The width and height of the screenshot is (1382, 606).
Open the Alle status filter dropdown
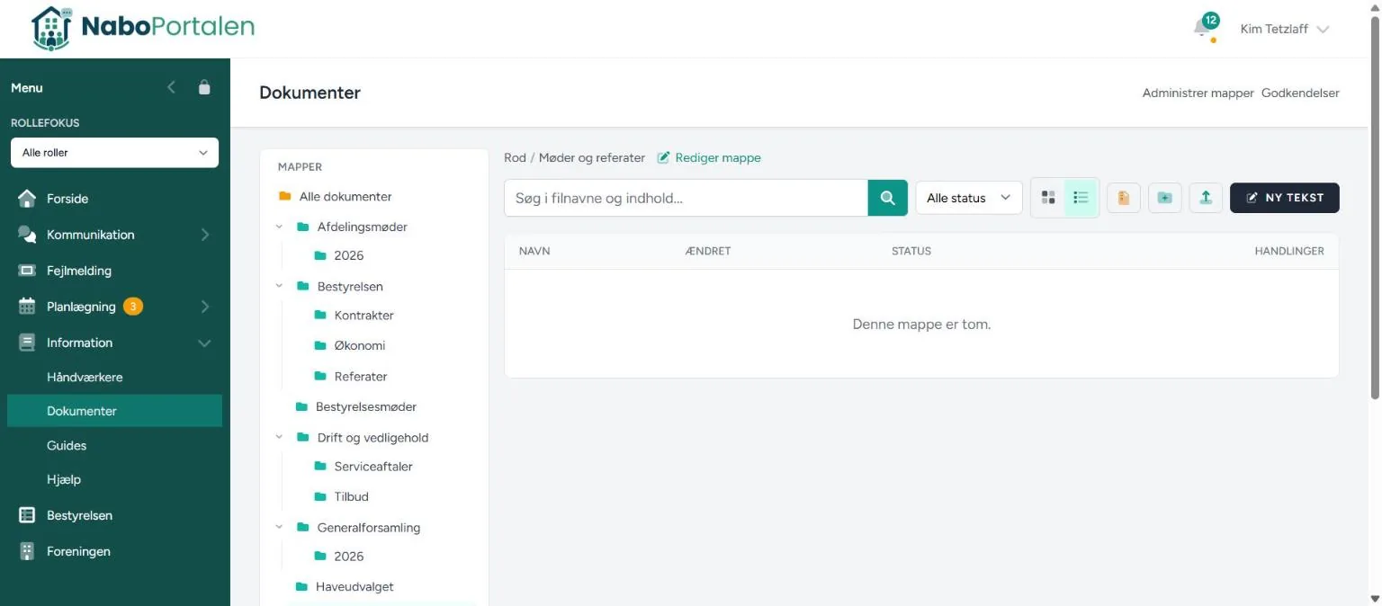(969, 198)
